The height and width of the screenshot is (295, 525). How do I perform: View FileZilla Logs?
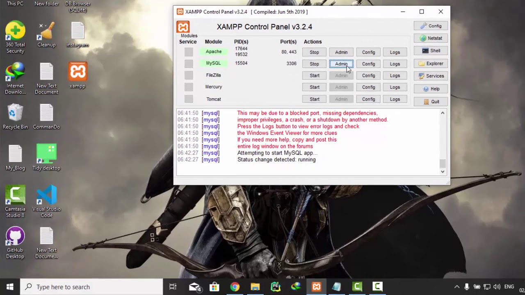click(x=395, y=75)
